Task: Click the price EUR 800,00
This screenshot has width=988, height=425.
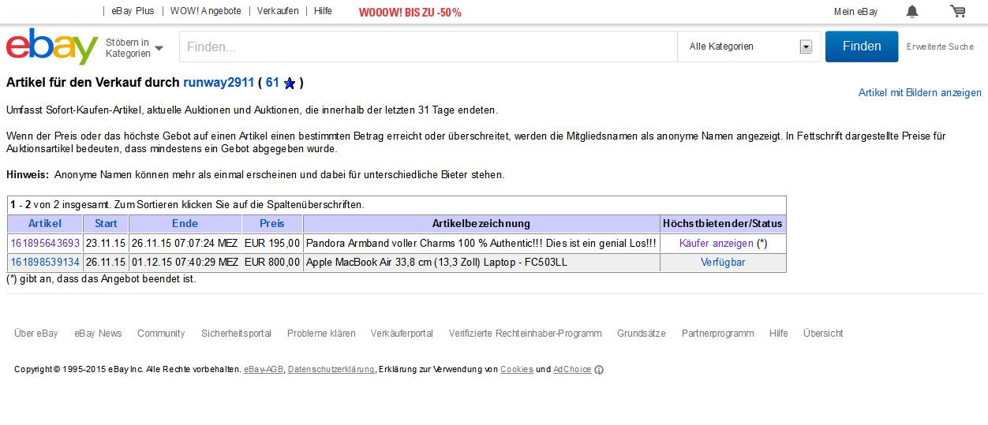Action: (x=272, y=262)
